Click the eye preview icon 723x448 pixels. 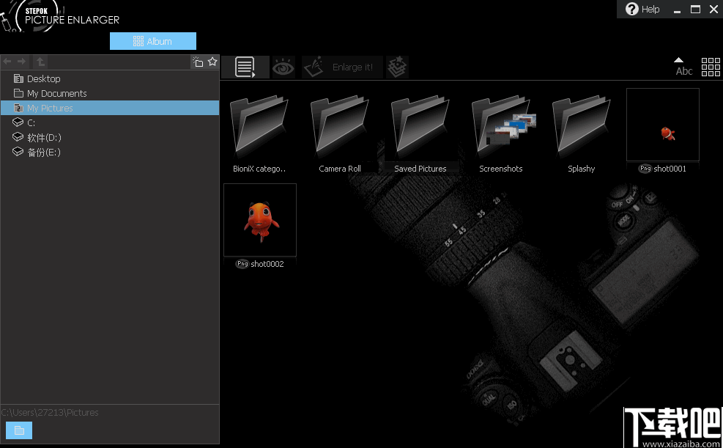[x=283, y=67]
